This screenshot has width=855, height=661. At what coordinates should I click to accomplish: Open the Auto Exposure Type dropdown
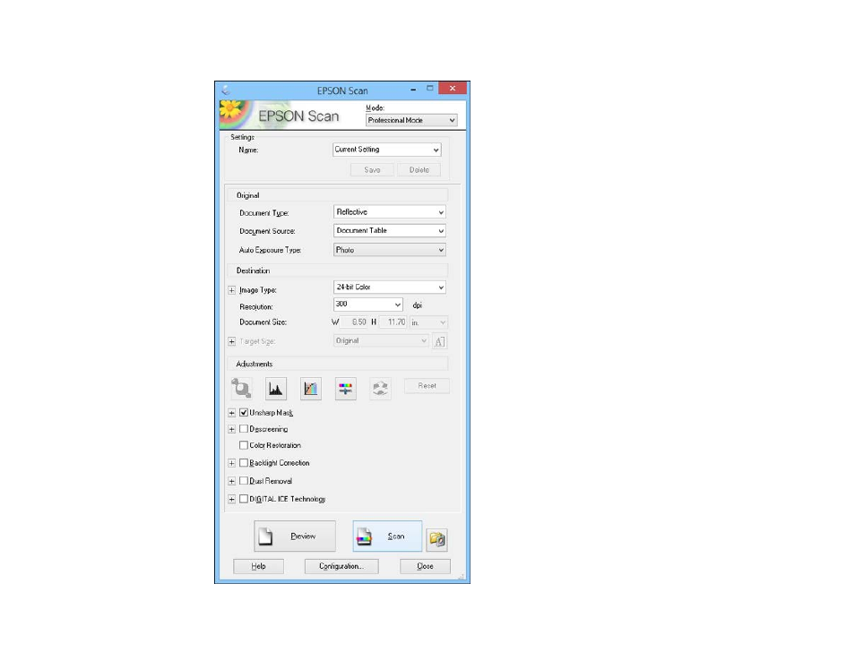tap(389, 250)
